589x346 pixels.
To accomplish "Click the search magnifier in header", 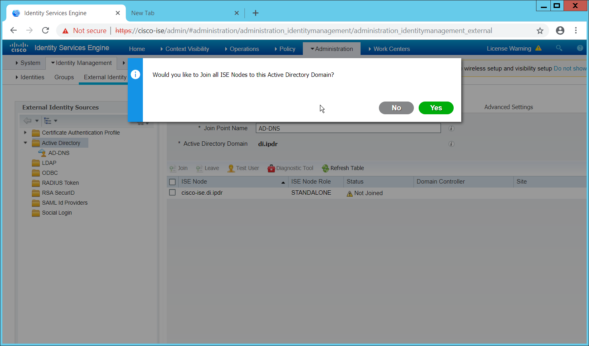I will pyautogui.click(x=559, y=48).
